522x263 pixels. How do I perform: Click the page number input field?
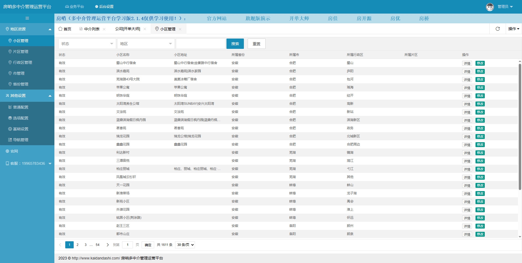pos(128,245)
